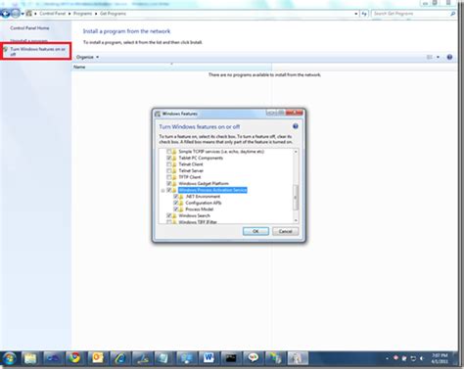Select the Configuration APIs label

[204, 203]
